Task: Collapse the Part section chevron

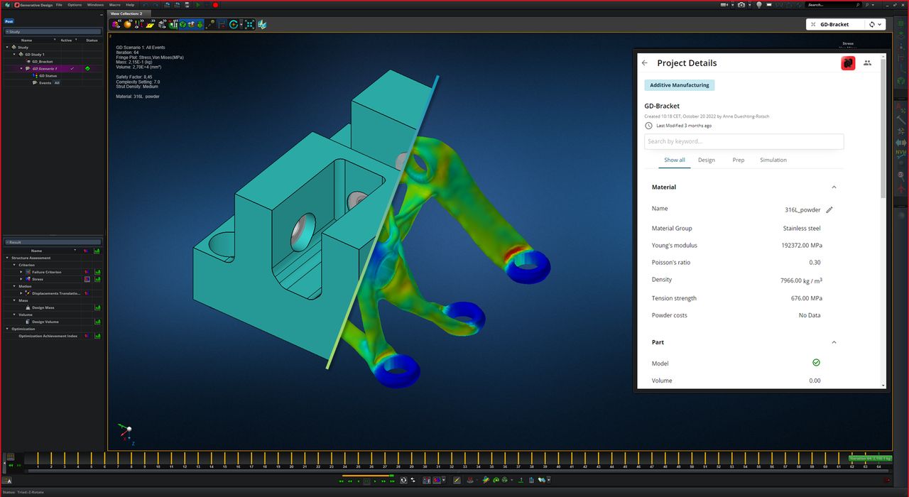Action: point(834,342)
